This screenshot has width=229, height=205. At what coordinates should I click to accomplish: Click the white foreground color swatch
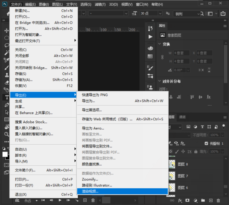point(5,154)
